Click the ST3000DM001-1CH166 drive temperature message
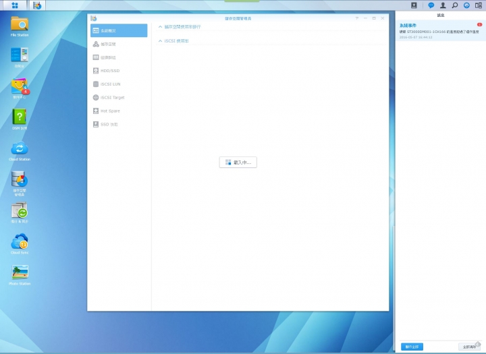 439,32
